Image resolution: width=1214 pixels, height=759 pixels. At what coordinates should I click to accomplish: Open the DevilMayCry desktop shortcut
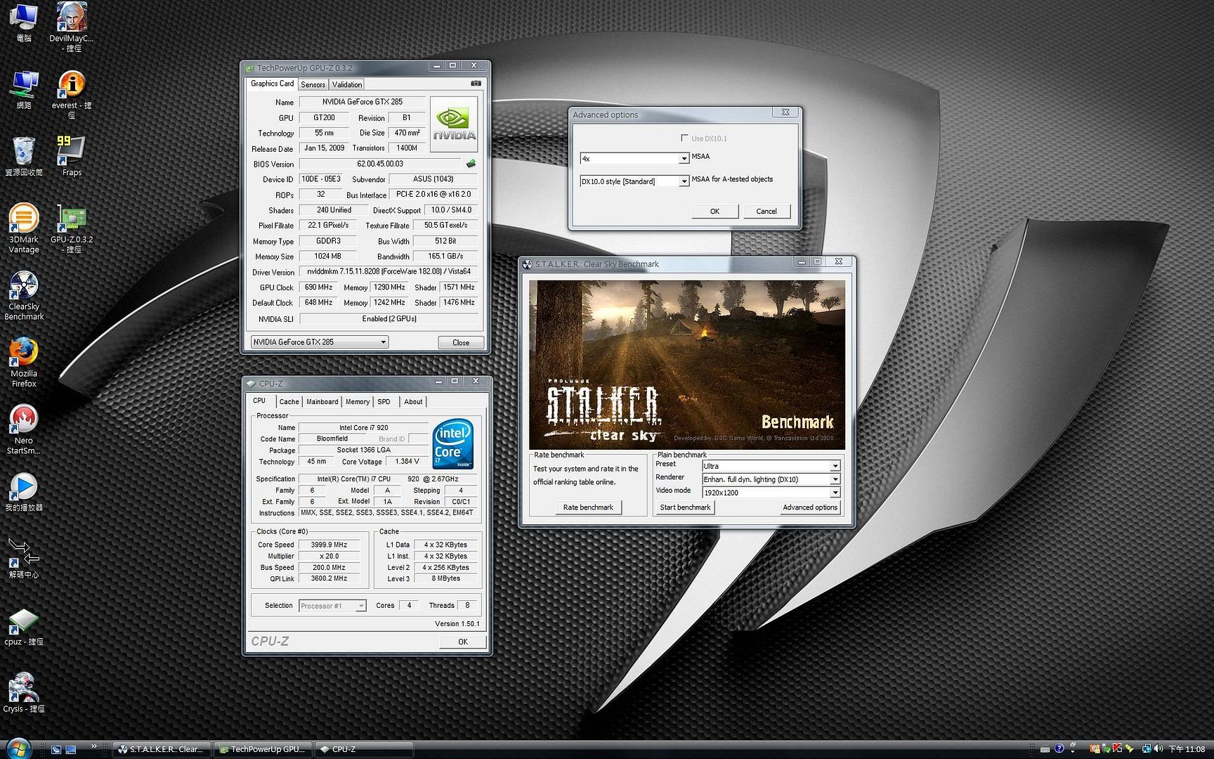tap(71, 27)
